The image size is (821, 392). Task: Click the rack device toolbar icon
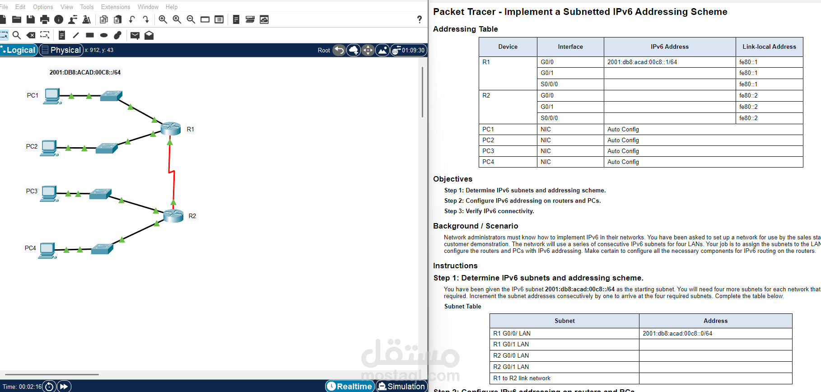(250, 19)
